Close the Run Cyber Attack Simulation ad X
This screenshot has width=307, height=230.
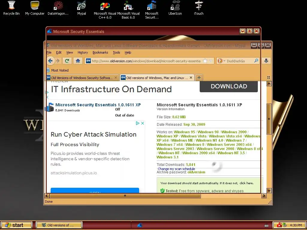coord(142,123)
